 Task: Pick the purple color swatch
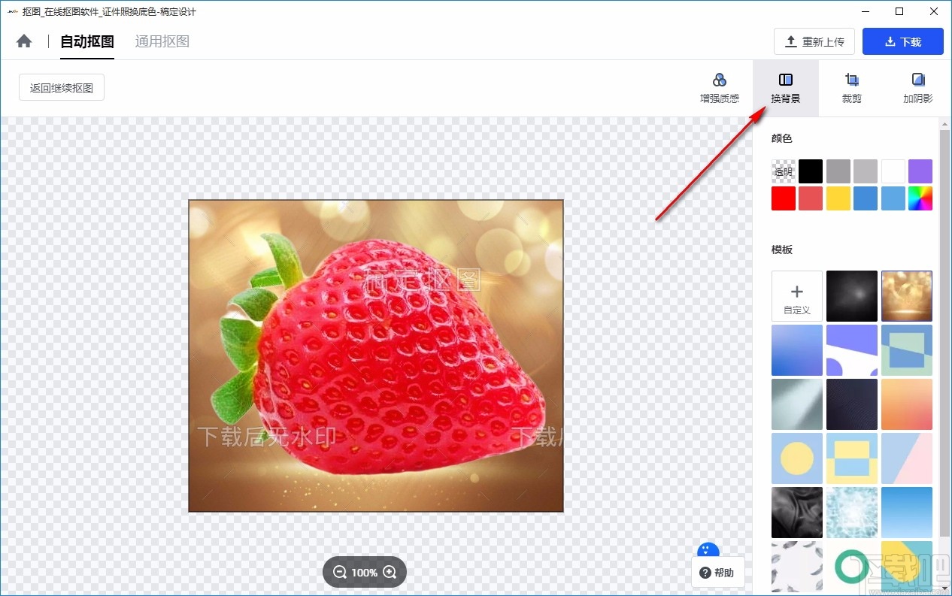920,171
